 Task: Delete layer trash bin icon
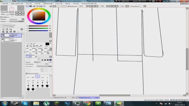[14, 32]
